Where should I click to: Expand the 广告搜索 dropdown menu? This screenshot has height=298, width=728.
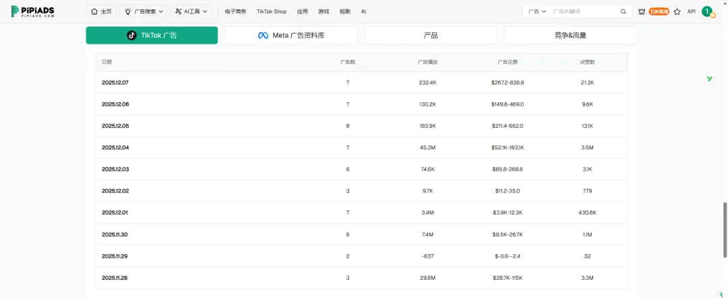(143, 11)
